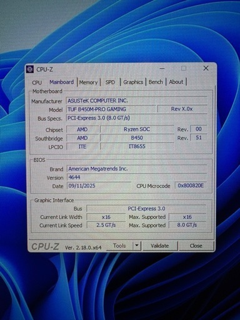Click the Southbridge AMD vendor value

82,138
